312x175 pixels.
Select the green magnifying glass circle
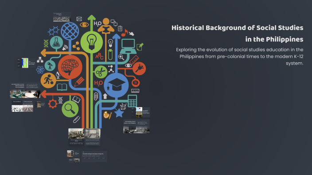[x=70, y=109]
